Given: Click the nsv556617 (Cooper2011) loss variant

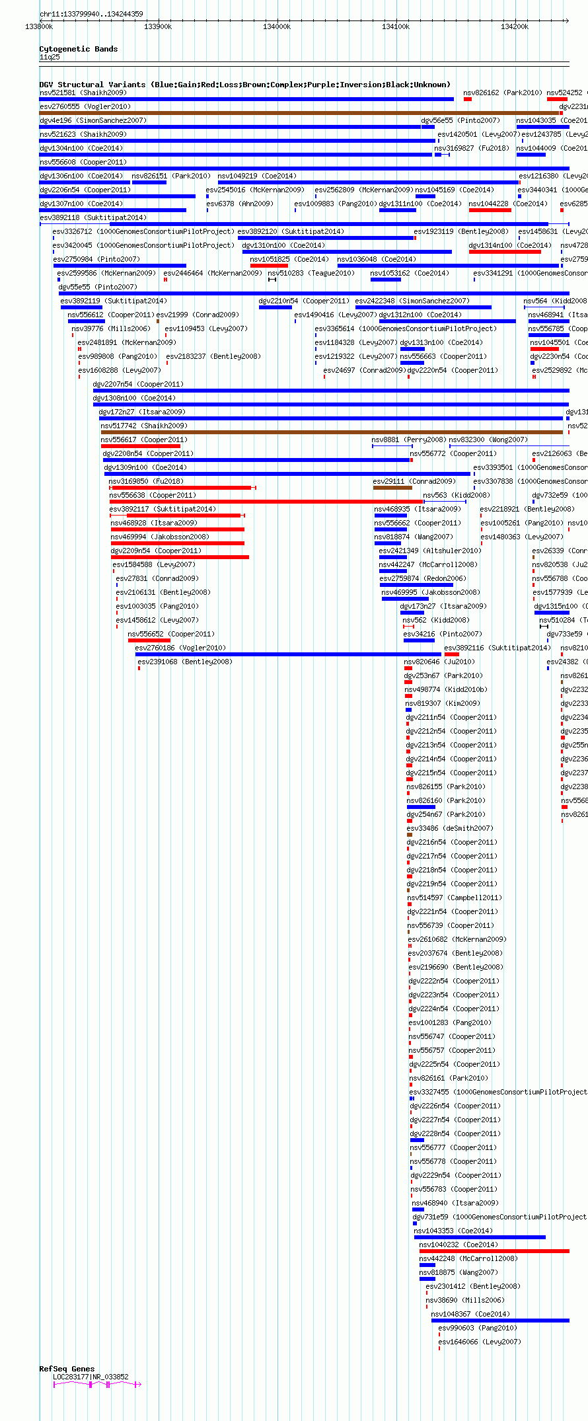Looking at the screenshot, I should [x=141, y=446].
